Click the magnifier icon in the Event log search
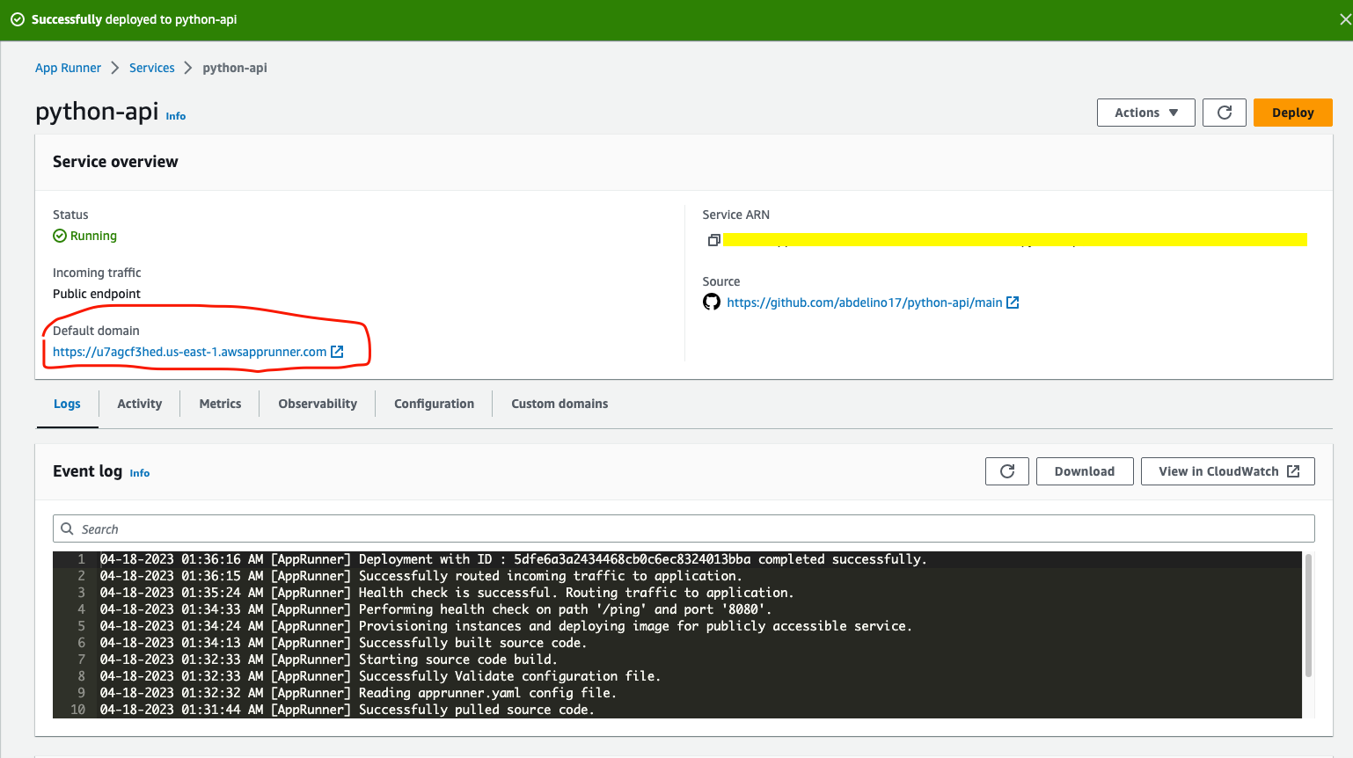This screenshot has height=758, width=1353. pos(68,528)
